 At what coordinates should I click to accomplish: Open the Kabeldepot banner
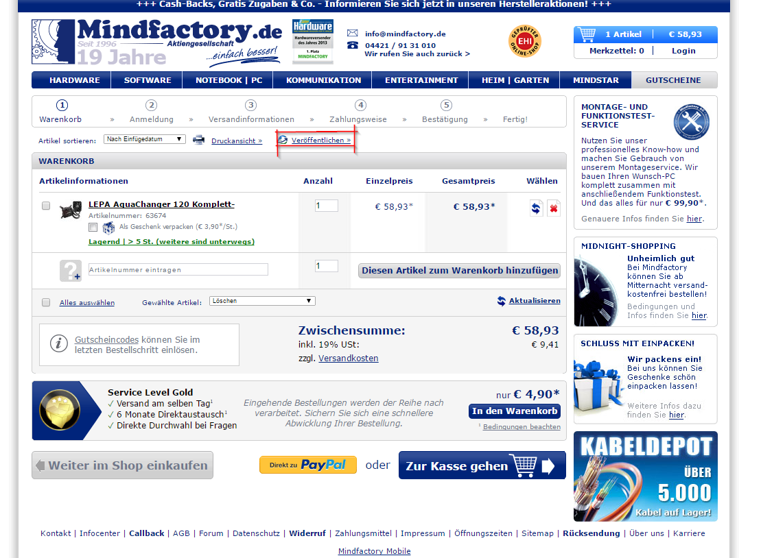coord(646,476)
